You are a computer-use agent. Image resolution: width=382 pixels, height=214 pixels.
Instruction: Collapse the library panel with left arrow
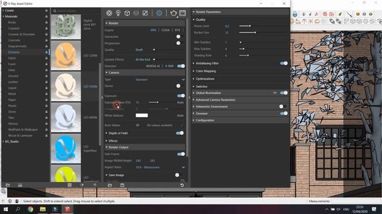point(102,97)
